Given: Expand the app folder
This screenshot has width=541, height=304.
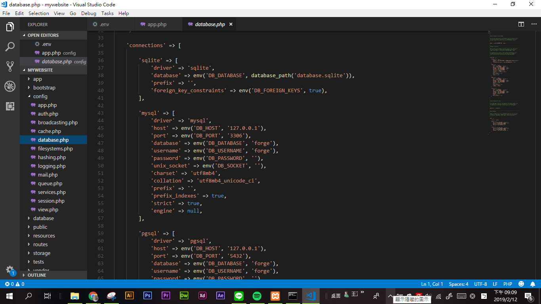Looking at the screenshot, I should click(x=53, y=79).
